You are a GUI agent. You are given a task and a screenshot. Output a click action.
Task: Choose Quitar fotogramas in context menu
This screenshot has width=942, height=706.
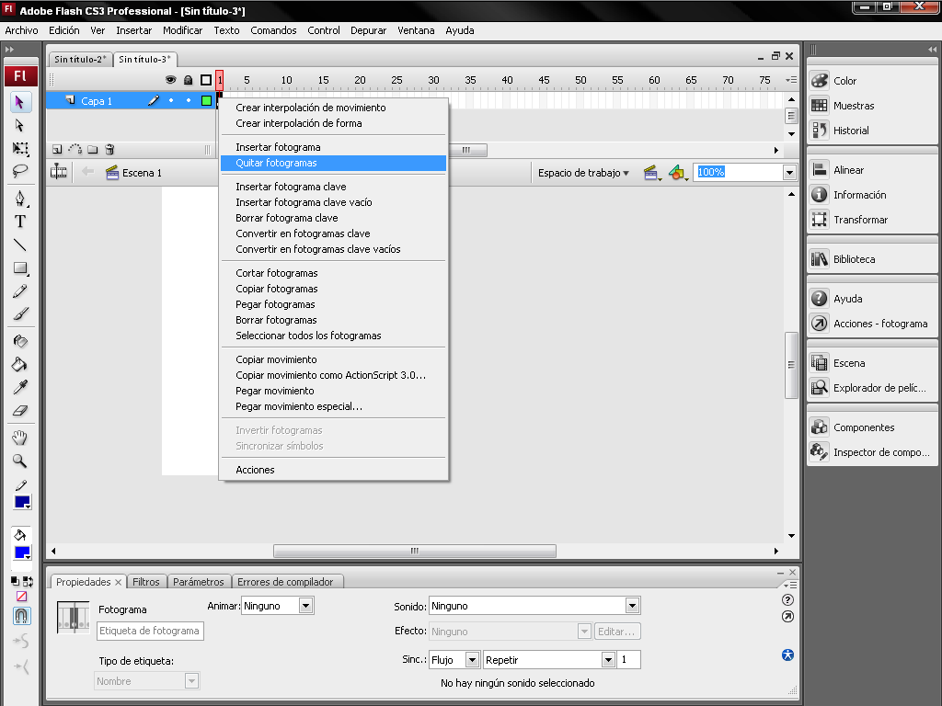click(x=333, y=163)
